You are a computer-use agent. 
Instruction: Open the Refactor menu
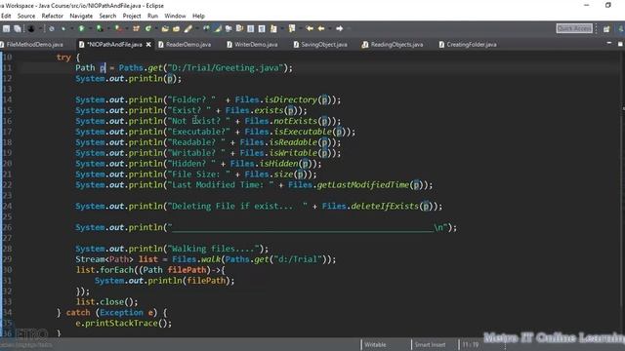(52, 16)
